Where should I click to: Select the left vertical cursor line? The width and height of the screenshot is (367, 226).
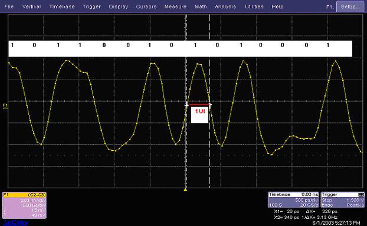[186, 101]
